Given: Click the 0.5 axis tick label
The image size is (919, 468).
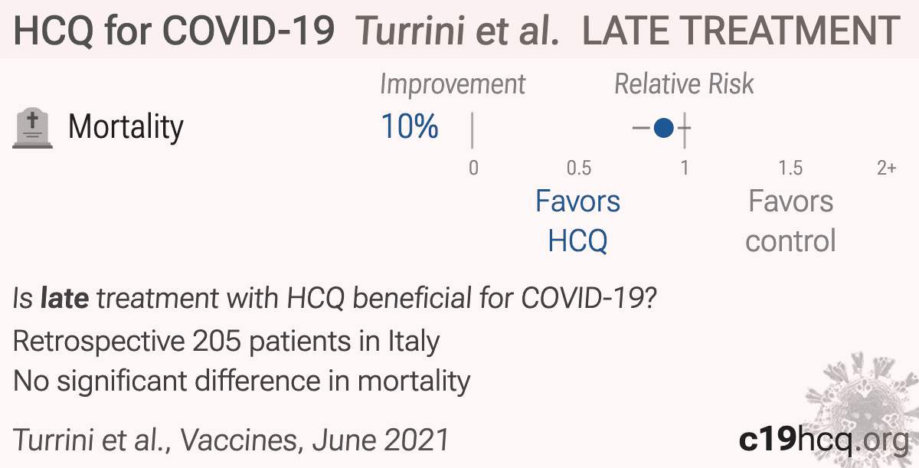Looking at the screenshot, I should click(579, 168).
